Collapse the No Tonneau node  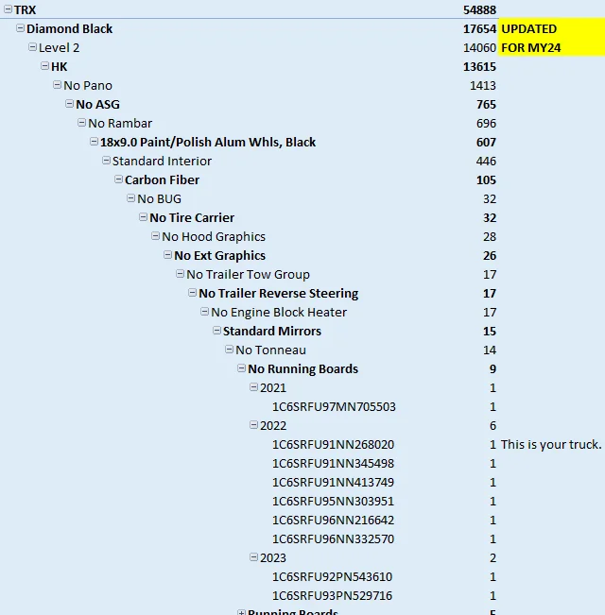(230, 350)
